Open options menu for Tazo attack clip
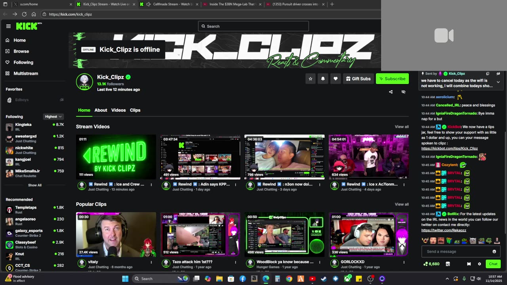Viewport: 507px width, 285px height. pyautogui.click(x=236, y=262)
